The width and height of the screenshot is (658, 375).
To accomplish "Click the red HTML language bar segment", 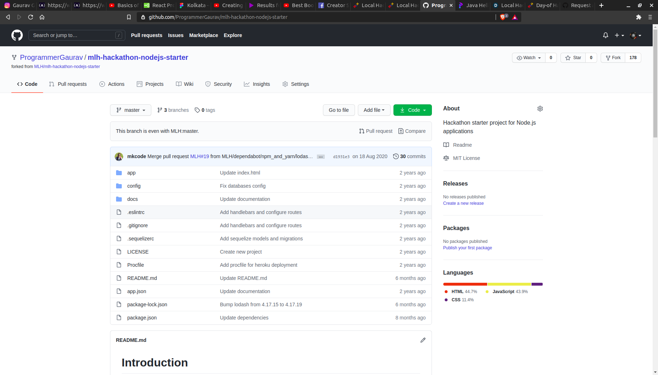I will (x=465, y=284).
